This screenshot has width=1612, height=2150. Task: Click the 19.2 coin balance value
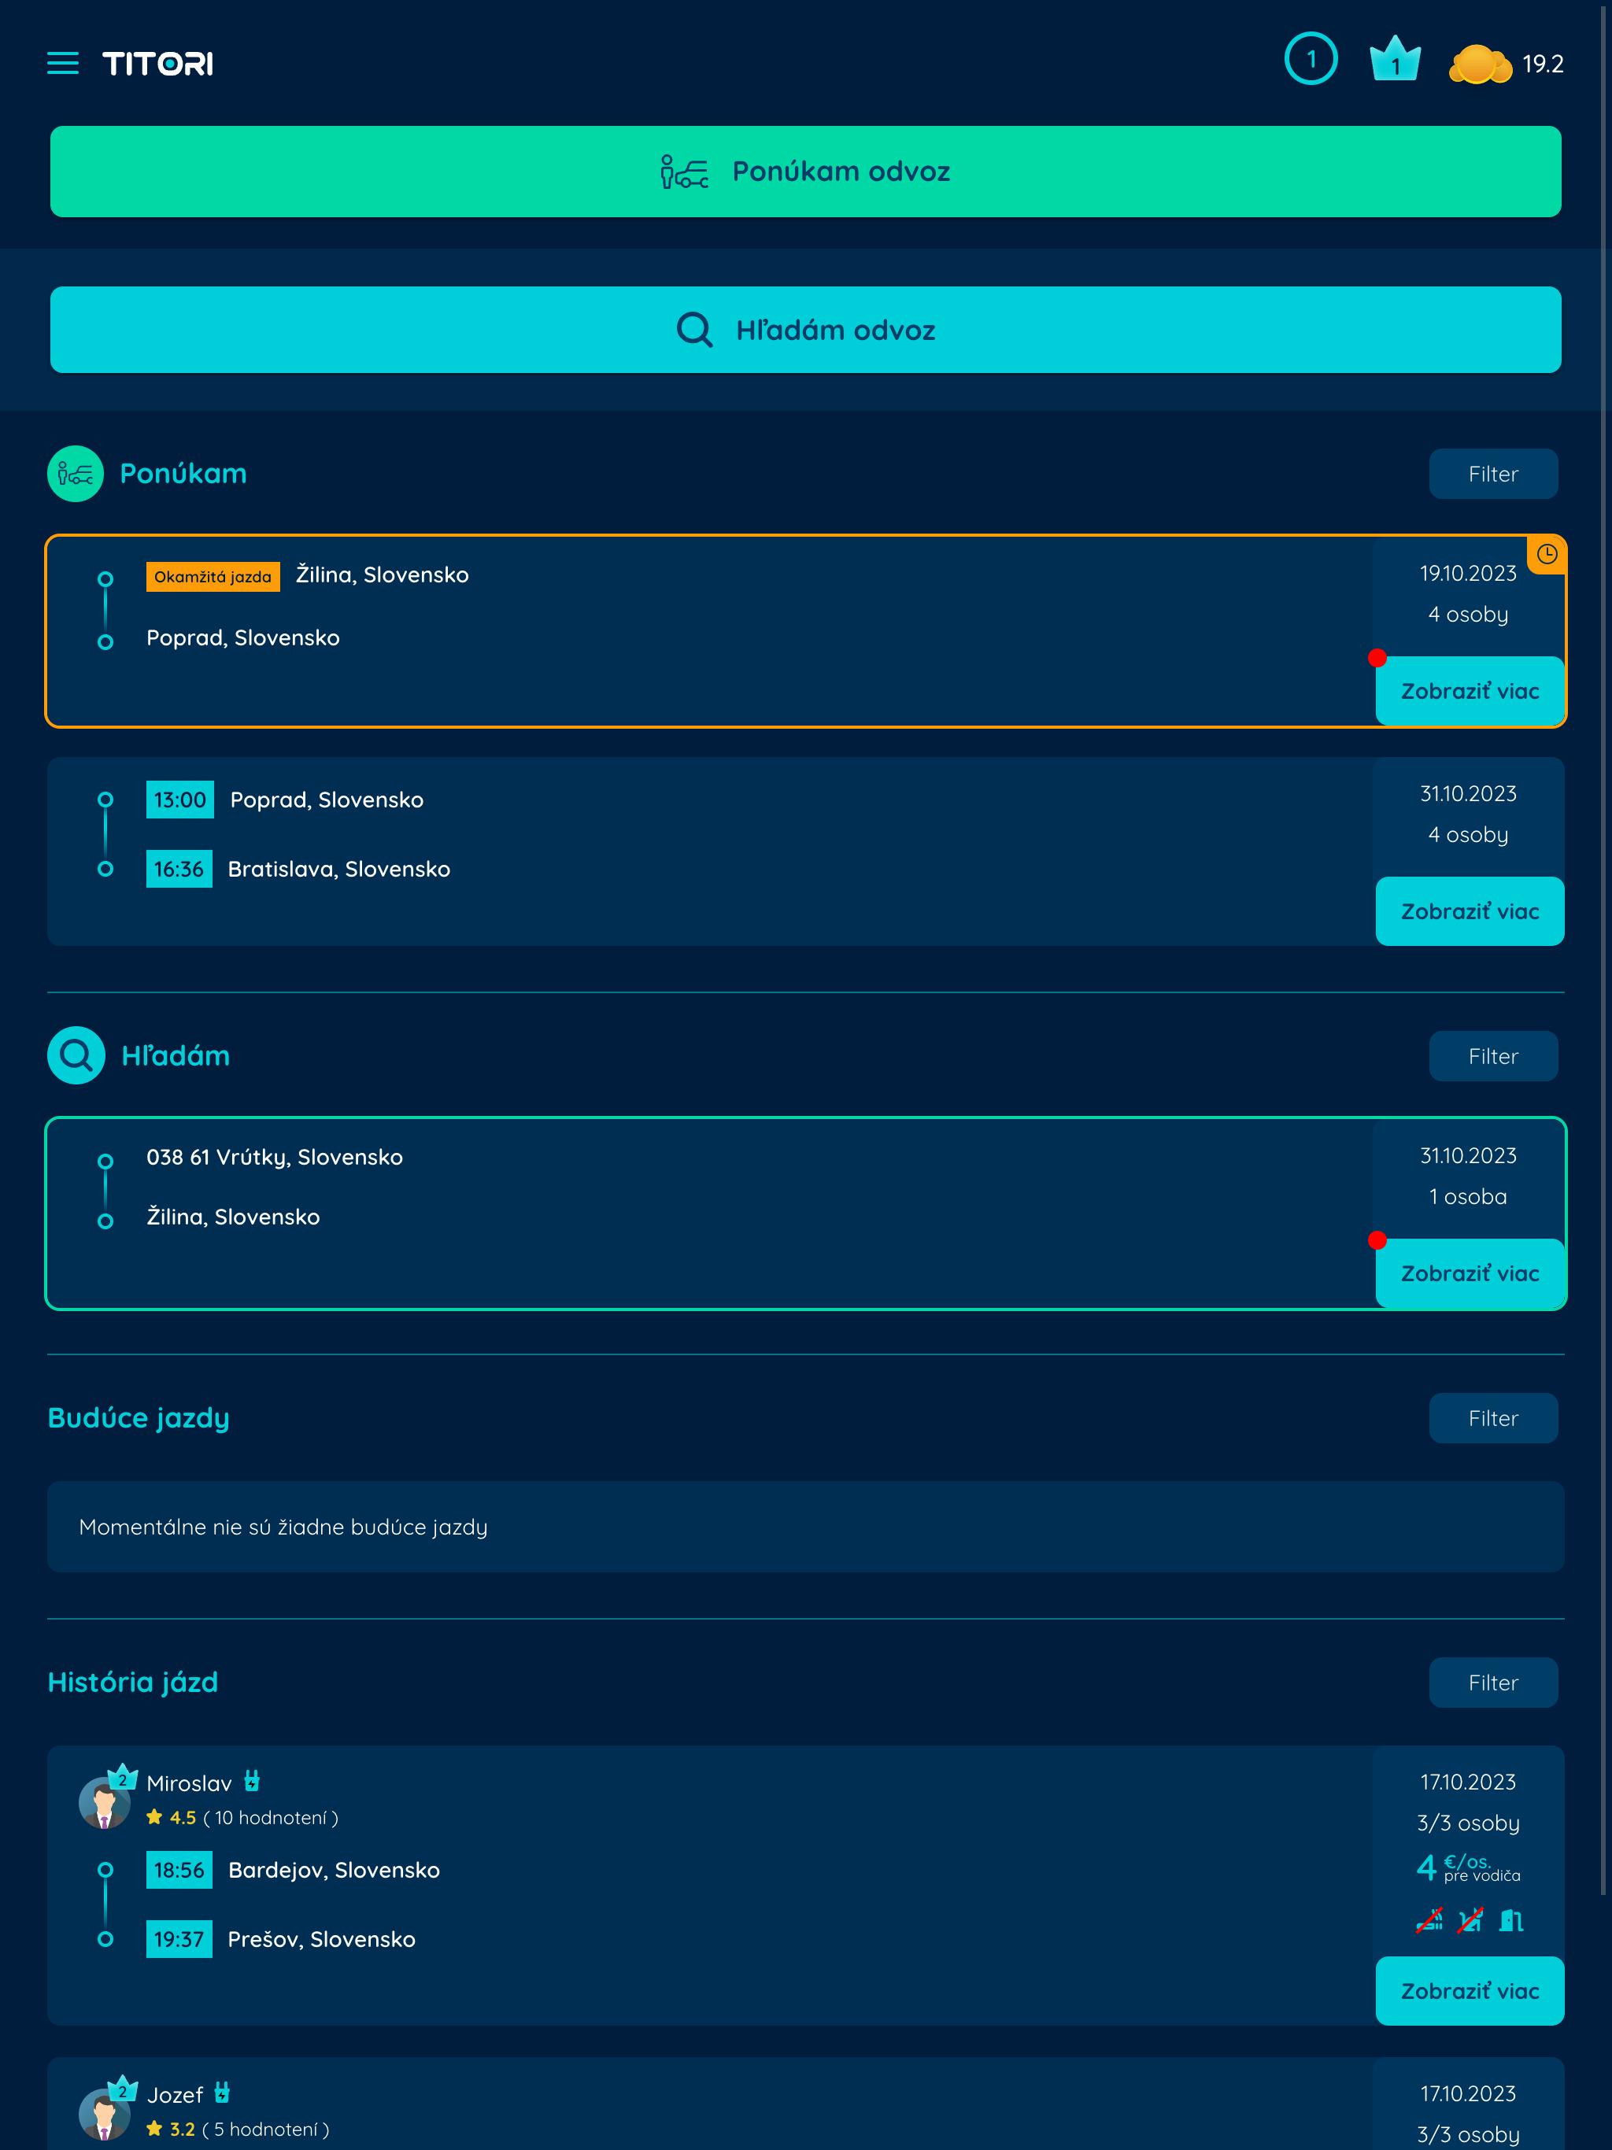click(x=1542, y=65)
